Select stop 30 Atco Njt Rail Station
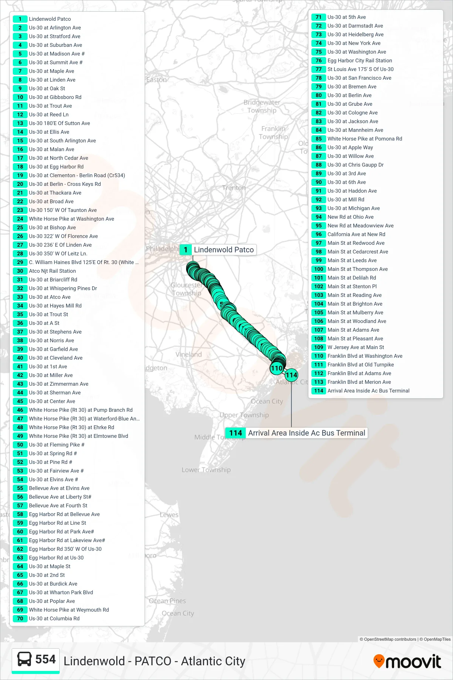453x680 pixels. click(x=45, y=271)
